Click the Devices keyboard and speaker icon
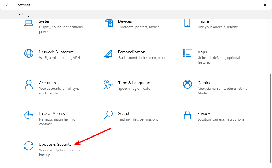The width and height of the screenshot is (272, 168). click(x=108, y=23)
